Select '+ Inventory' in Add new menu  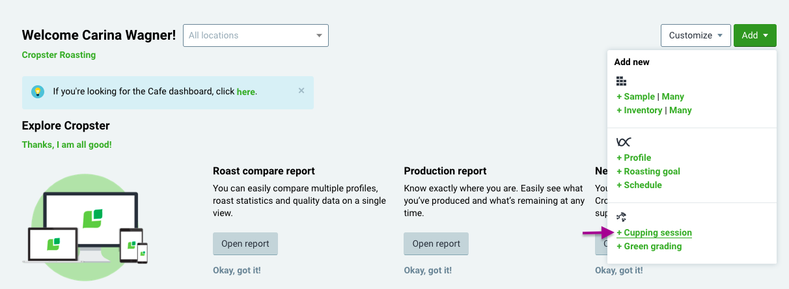639,110
